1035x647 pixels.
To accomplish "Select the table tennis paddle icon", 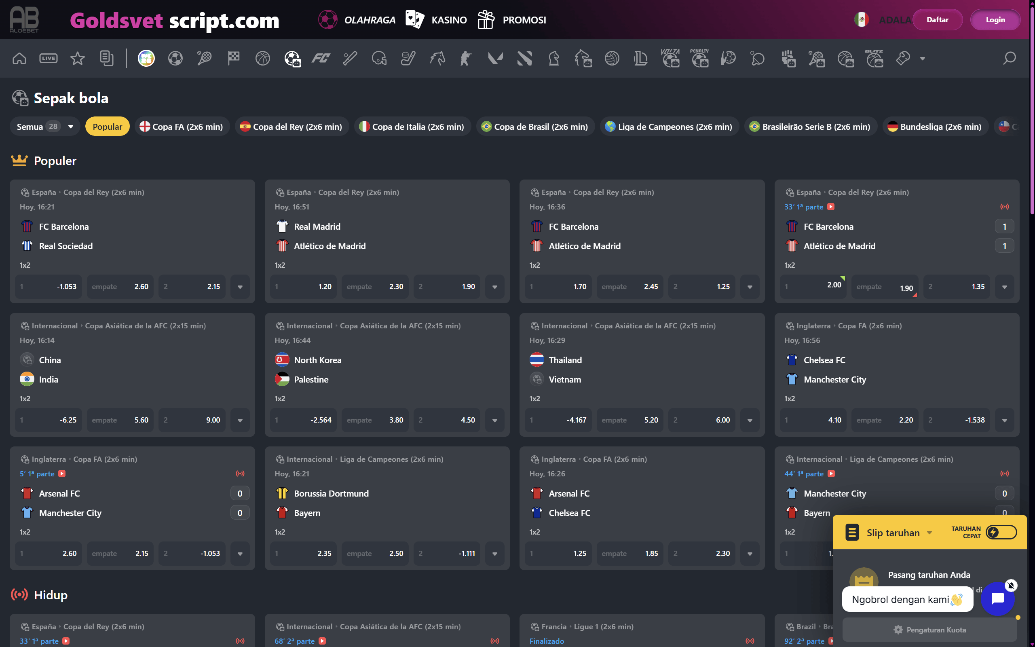I will pyautogui.click(x=757, y=58).
